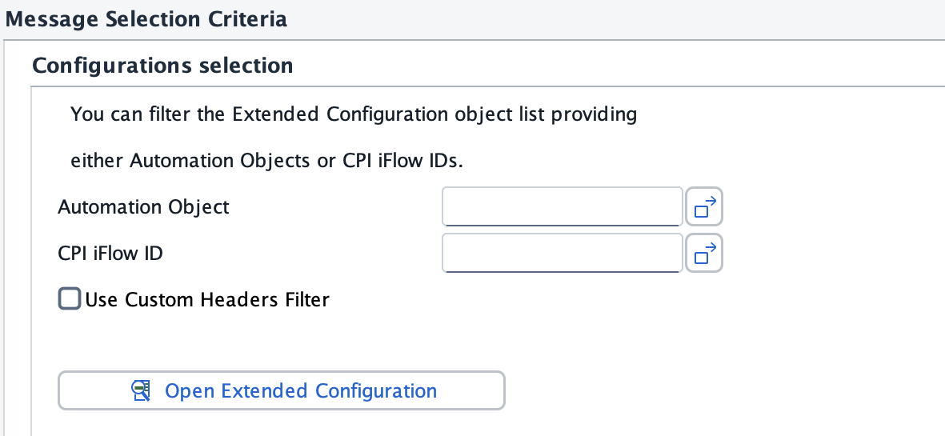Focus the CPI iFlow ID input field
The width and height of the screenshot is (945, 436).
tap(562, 253)
